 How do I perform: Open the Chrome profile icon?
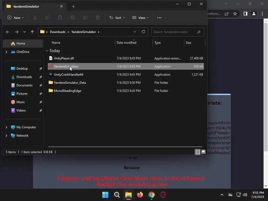pos(254,14)
